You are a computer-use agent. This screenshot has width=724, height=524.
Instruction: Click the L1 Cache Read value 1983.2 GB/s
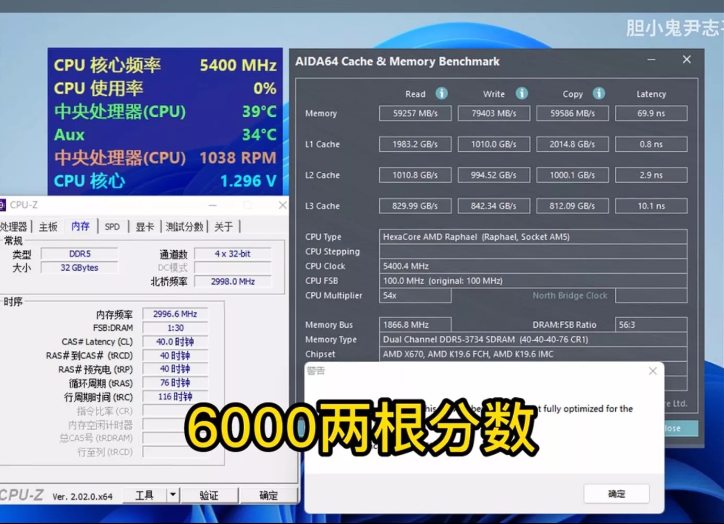click(x=415, y=144)
